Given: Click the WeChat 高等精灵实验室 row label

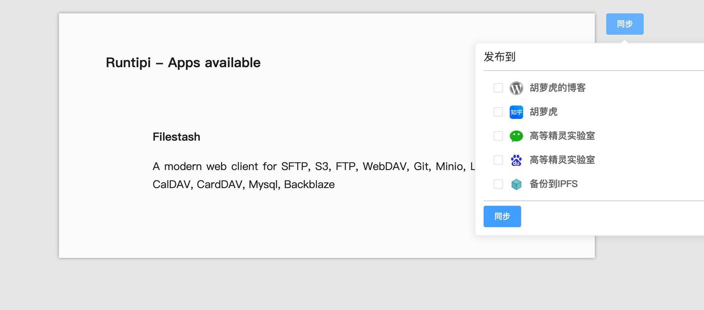Looking at the screenshot, I should pyautogui.click(x=562, y=136).
